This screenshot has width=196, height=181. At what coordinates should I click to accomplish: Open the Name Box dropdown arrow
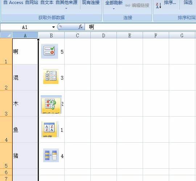click(x=53, y=27)
